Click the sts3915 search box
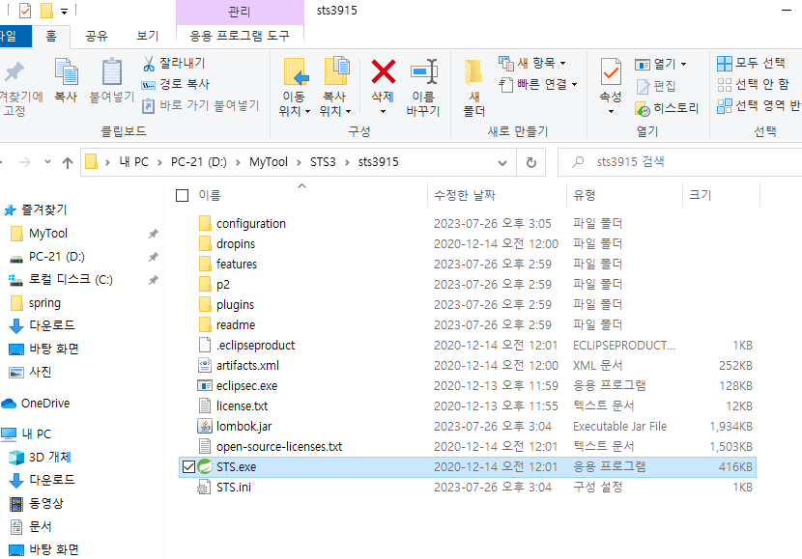Screen dimensions: 802x559 tap(680, 162)
